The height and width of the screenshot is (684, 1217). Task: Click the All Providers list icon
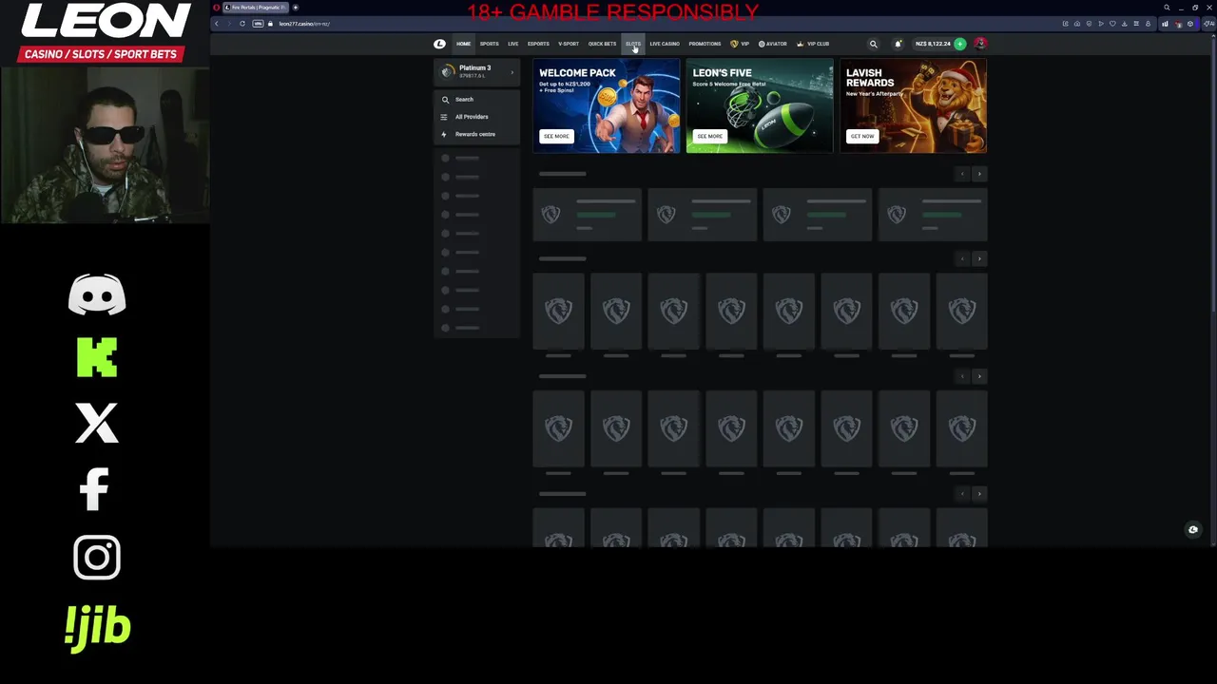443,117
